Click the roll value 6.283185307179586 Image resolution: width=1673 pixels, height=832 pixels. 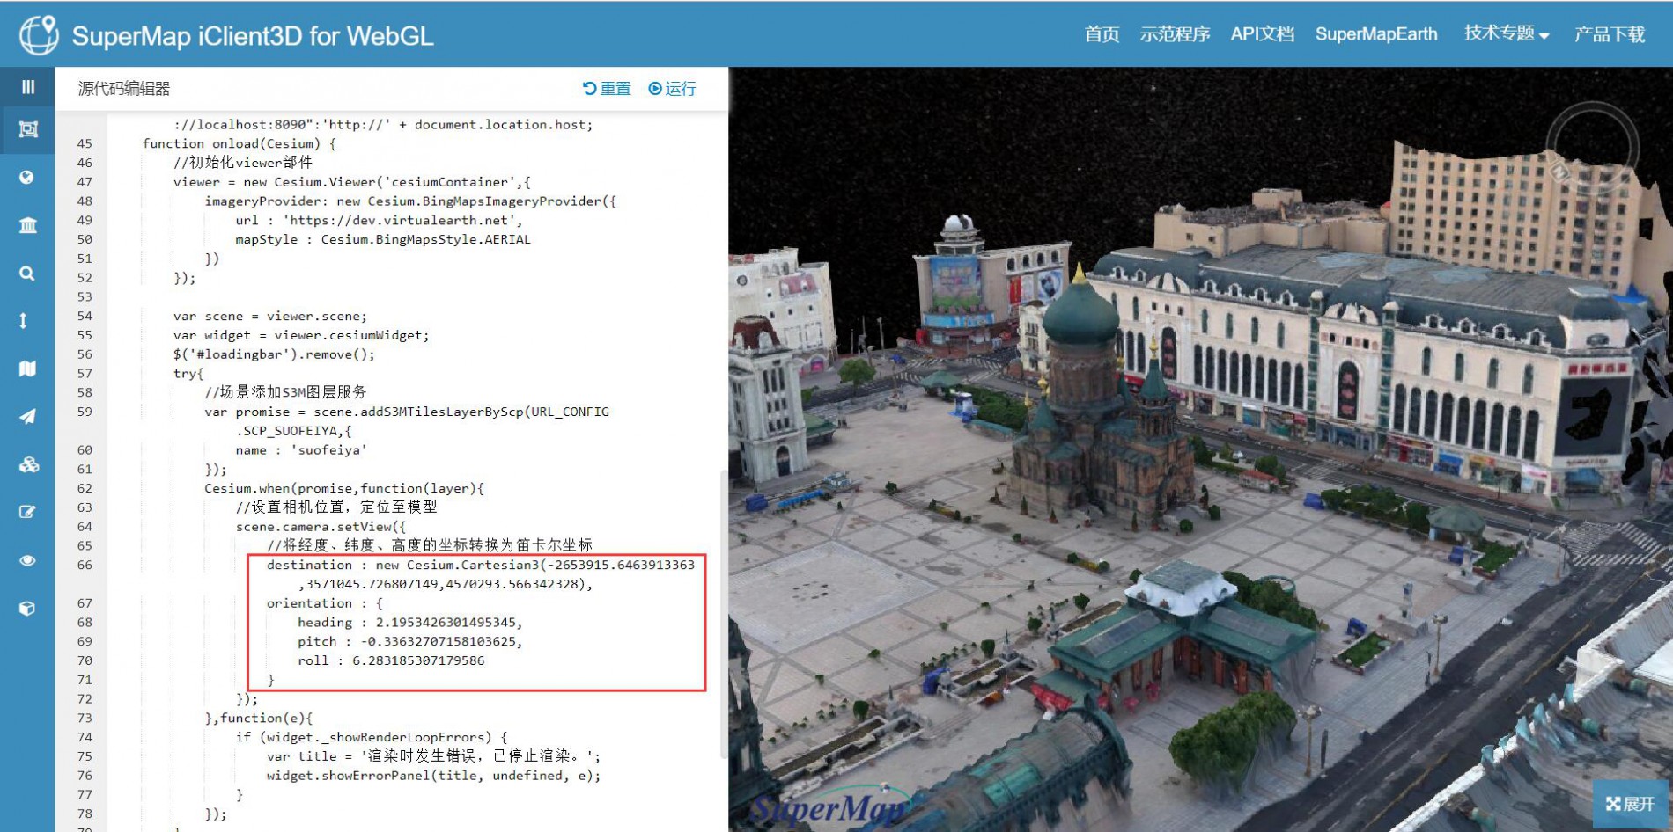[418, 660]
